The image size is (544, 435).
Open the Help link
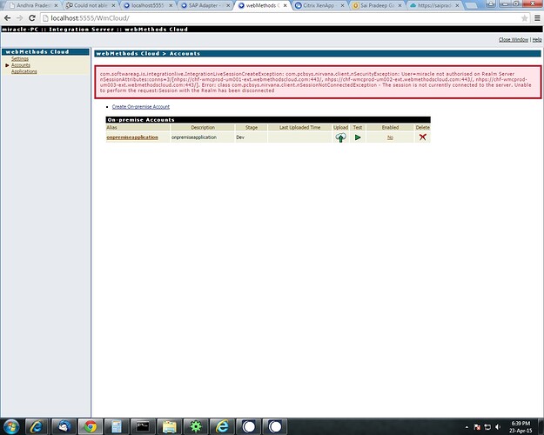click(537, 39)
